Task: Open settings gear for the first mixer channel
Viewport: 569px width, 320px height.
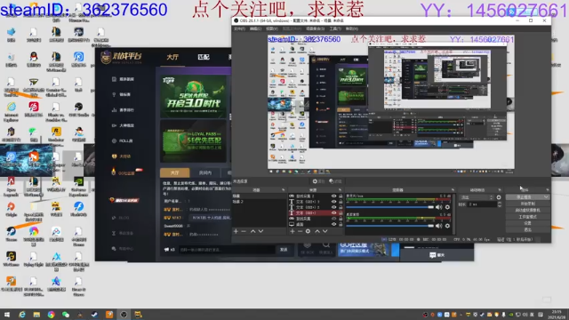Action: [x=447, y=207]
